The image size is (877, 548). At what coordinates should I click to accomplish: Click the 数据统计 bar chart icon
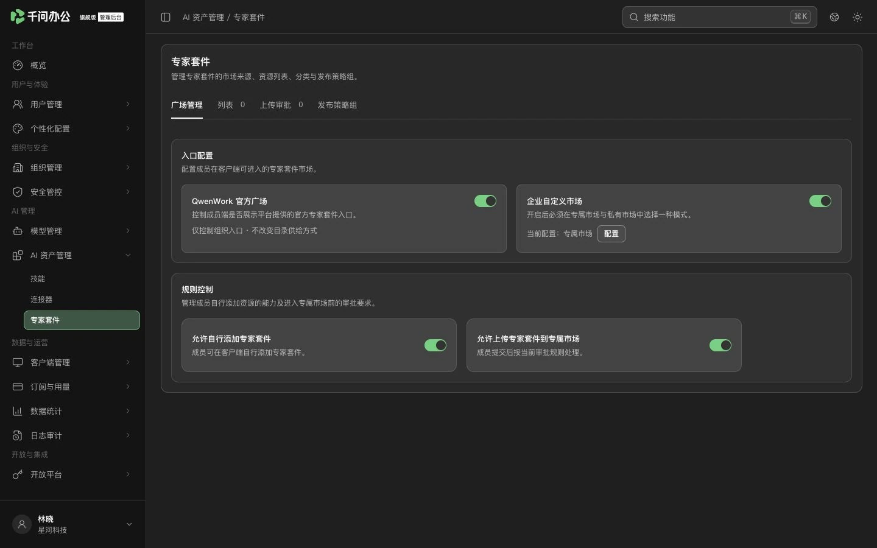point(18,411)
